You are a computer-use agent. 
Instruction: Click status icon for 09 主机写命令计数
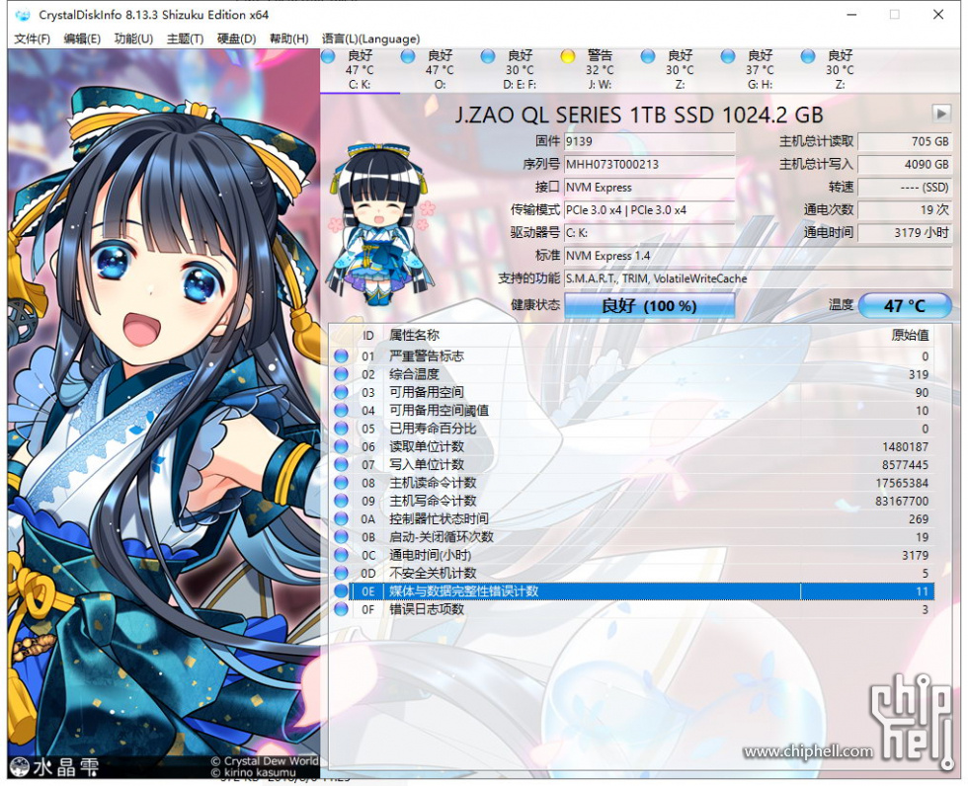[341, 501]
